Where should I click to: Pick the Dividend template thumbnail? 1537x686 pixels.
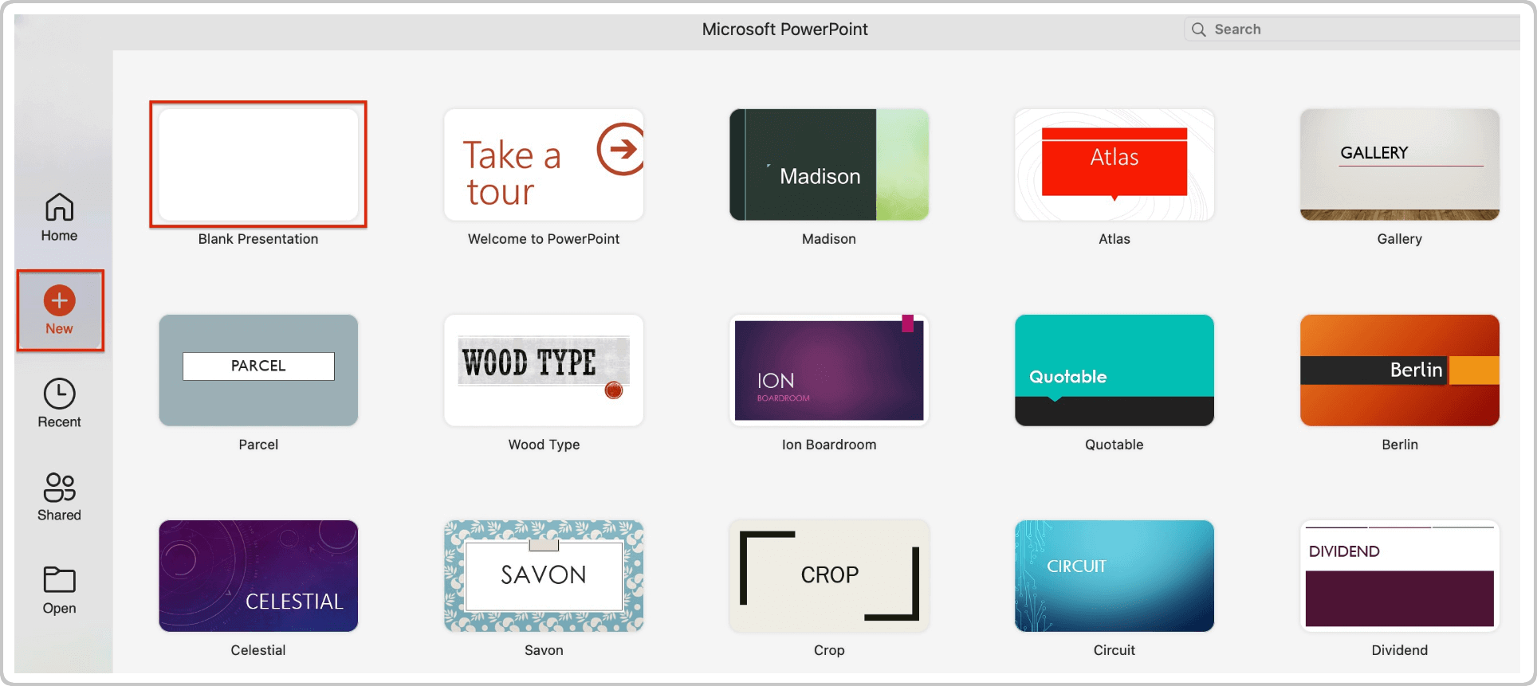tap(1400, 575)
